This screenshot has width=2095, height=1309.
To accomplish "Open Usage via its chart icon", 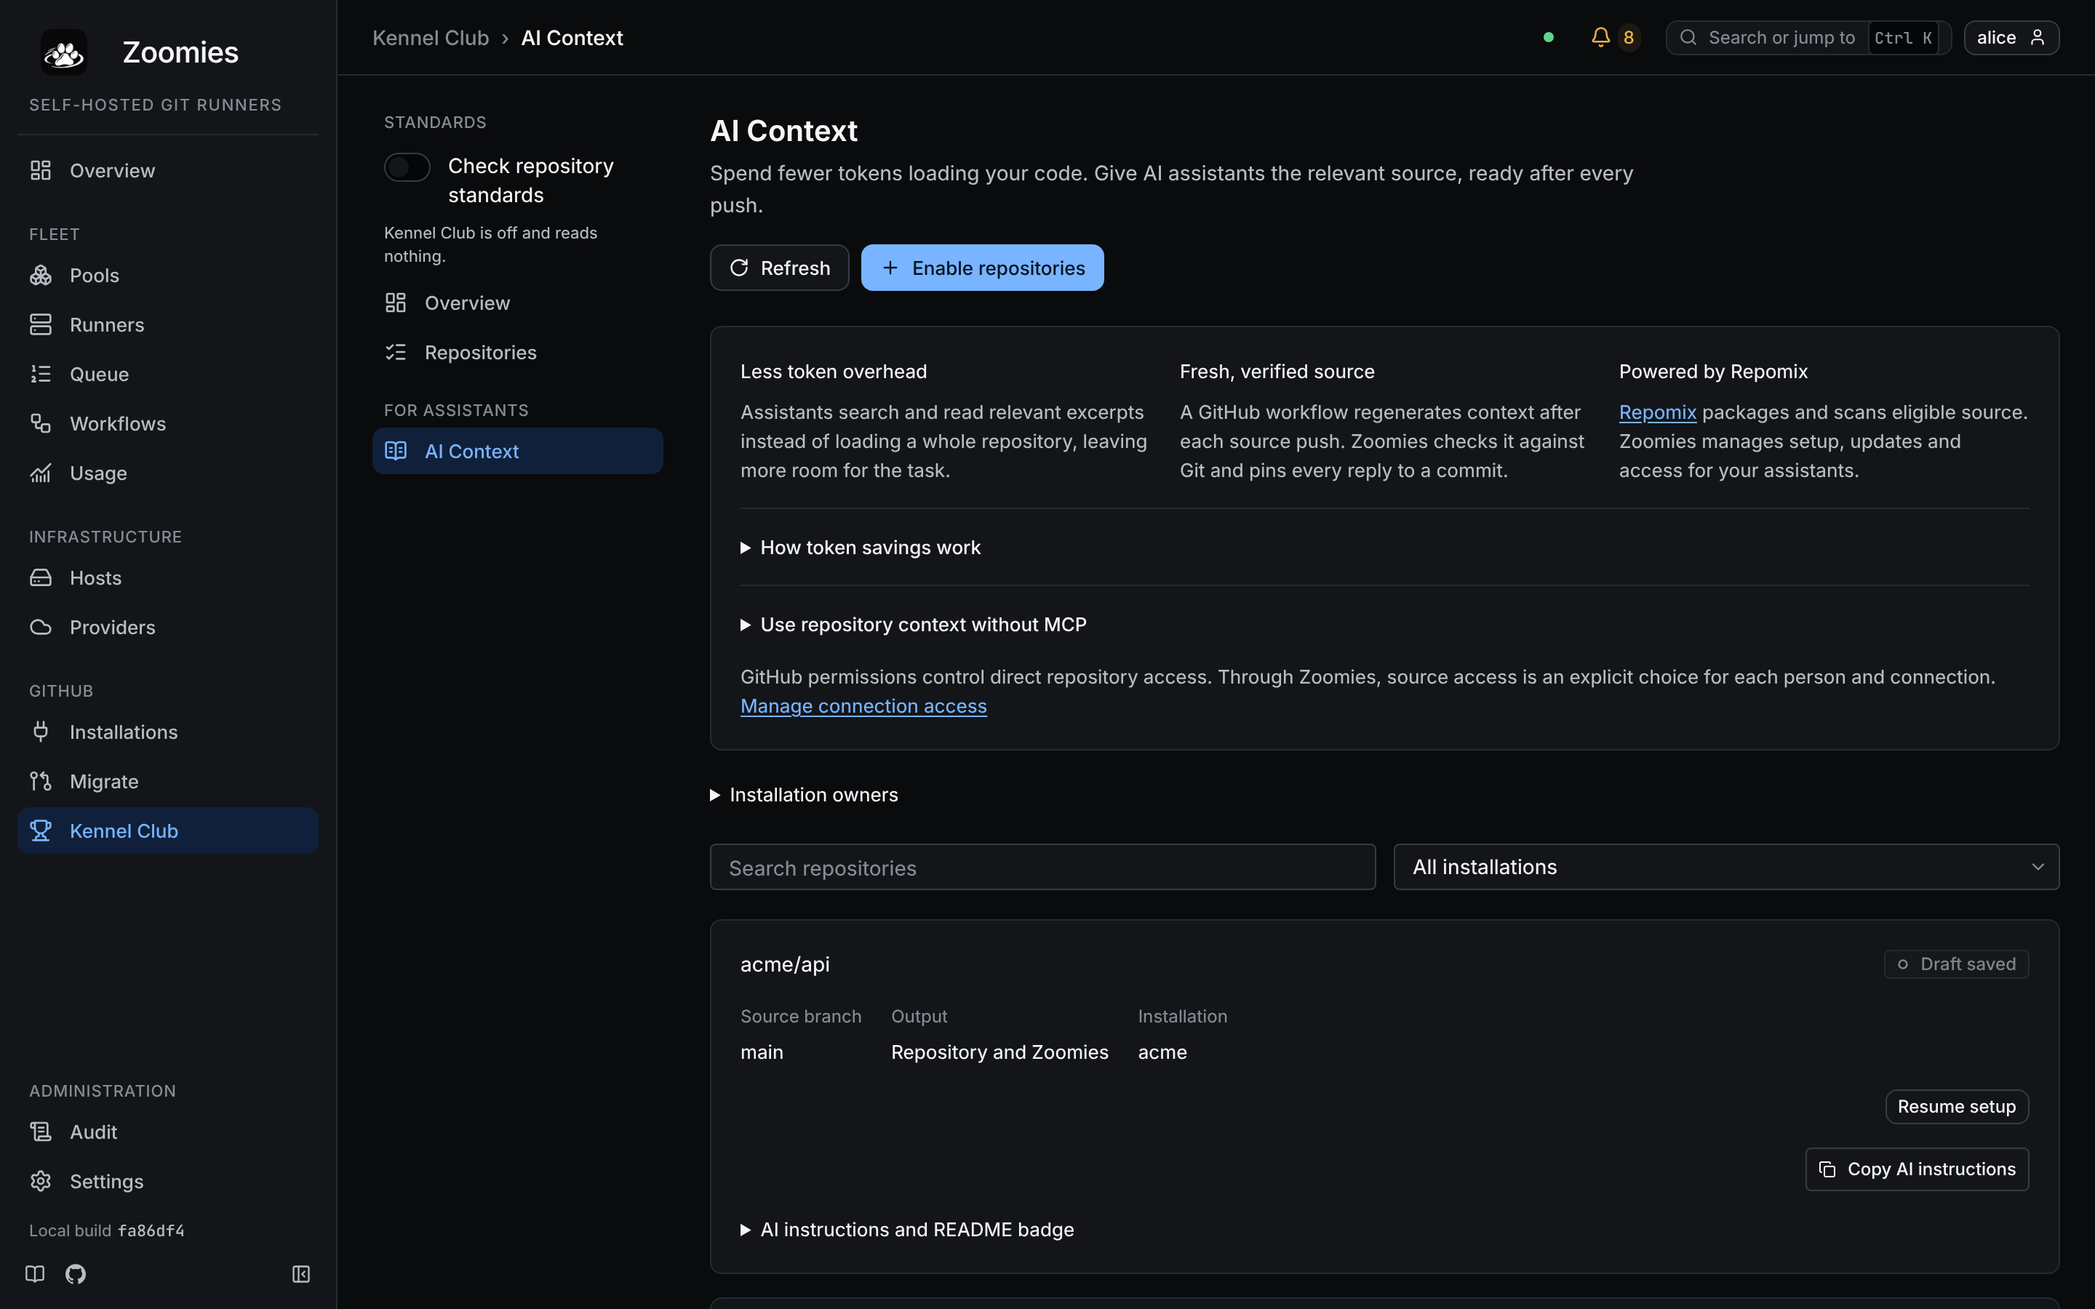I will point(41,473).
